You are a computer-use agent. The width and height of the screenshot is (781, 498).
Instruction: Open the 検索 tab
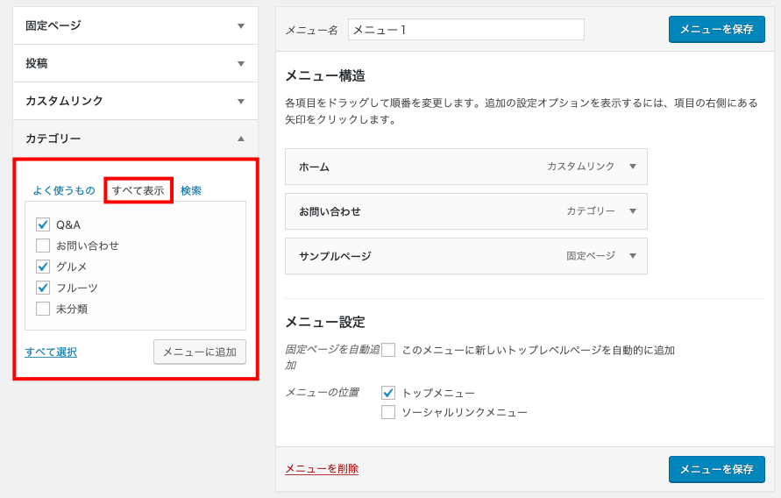(x=191, y=191)
